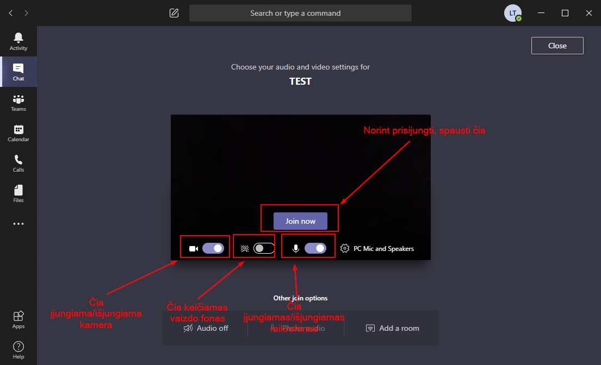Open device settings gear icon

(x=345, y=248)
